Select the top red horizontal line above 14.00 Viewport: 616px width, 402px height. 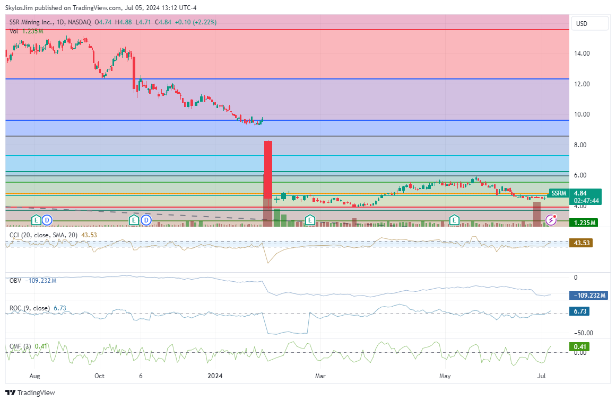287,30
